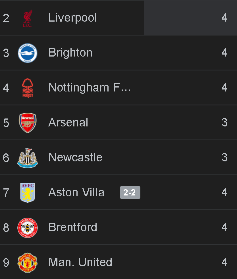Click Arsenal's matches played value 3

(224, 122)
